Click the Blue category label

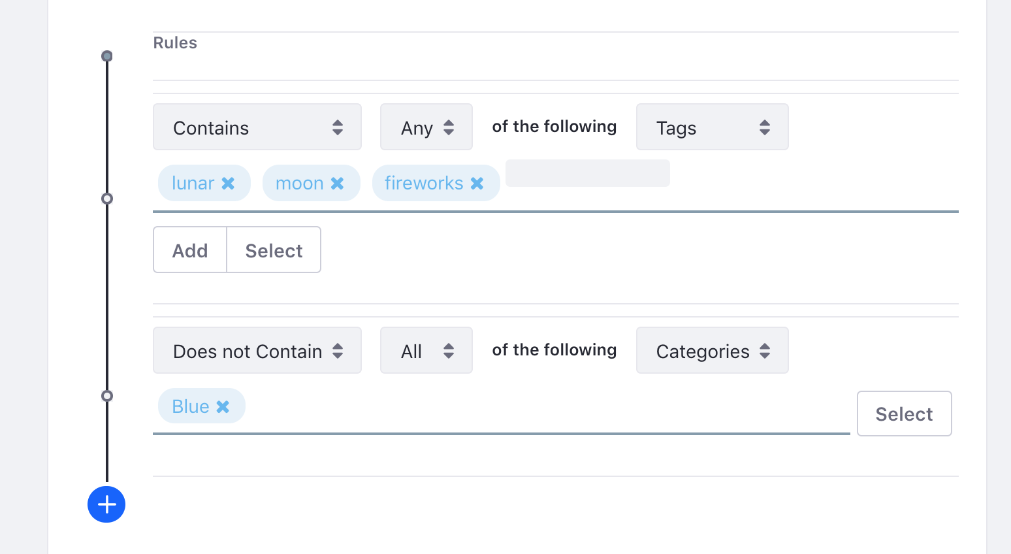click(191, 407)
